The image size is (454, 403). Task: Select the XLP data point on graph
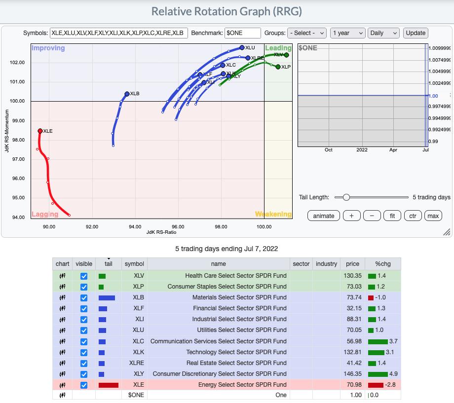[278, 67]
